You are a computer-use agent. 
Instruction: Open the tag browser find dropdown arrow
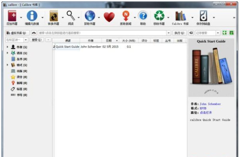pyautogui.click(x=26, y=40)
